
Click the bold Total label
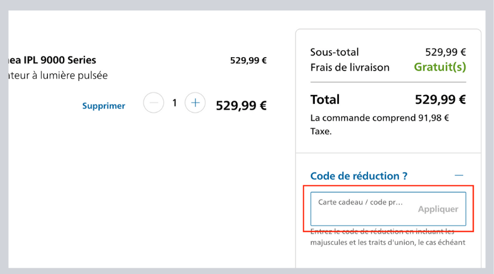(325, 99)
